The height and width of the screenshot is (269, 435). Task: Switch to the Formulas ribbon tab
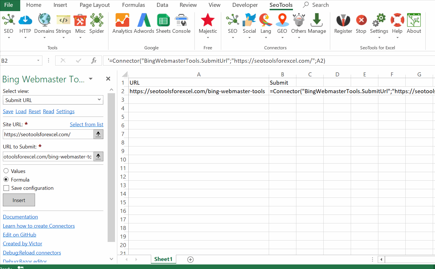133,5
